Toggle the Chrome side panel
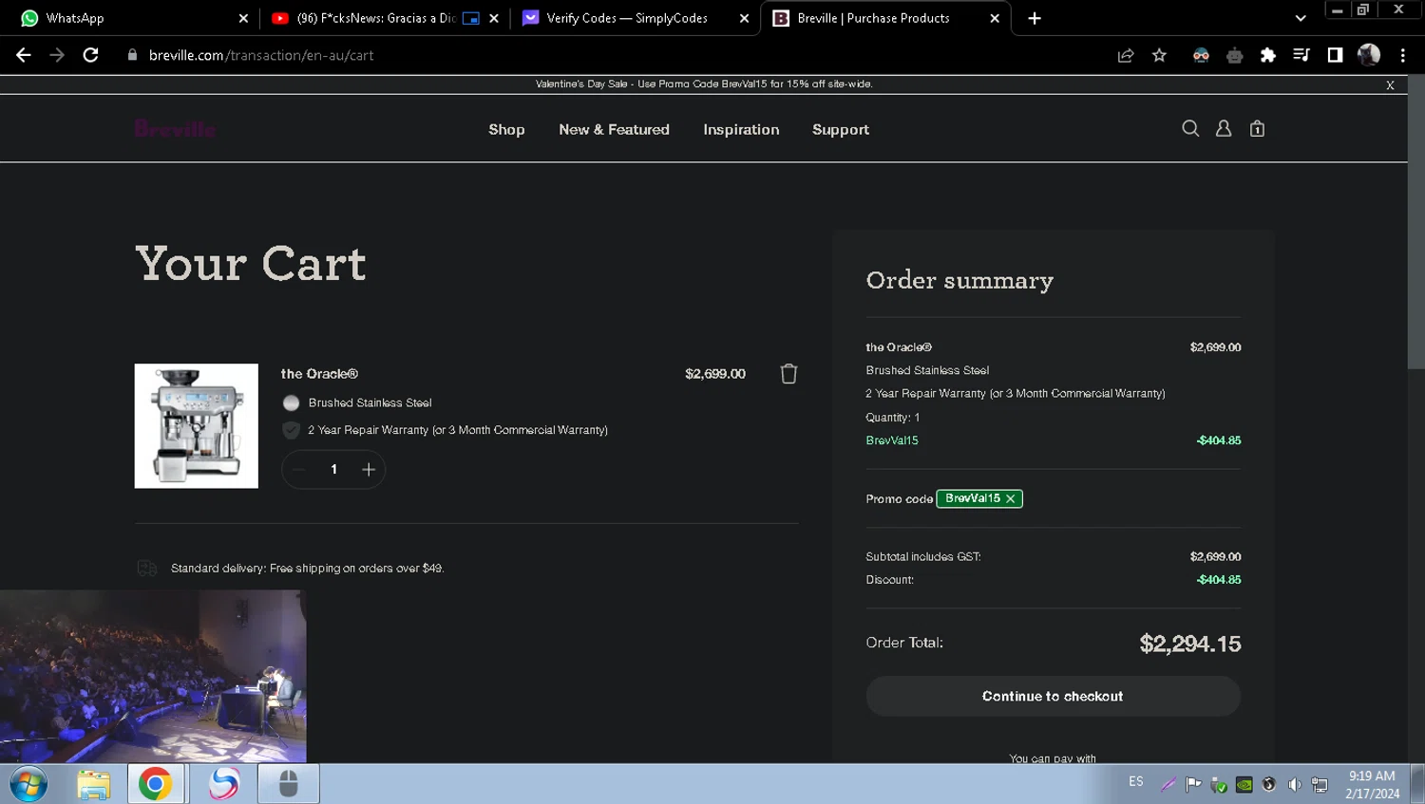Image resolution: width=1425 pixels, height=804 pixels. (x=1335, y=55)
